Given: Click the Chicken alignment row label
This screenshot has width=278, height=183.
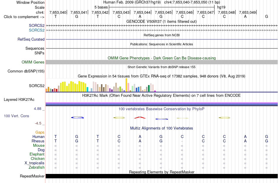Looking at the screenshot, I should pyautogui.click(x=37, y=158).
